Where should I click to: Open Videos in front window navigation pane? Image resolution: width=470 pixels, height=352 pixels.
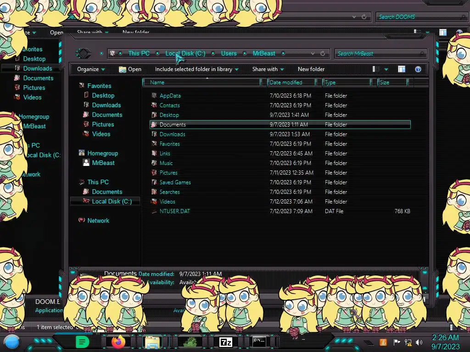coord(101,134)
